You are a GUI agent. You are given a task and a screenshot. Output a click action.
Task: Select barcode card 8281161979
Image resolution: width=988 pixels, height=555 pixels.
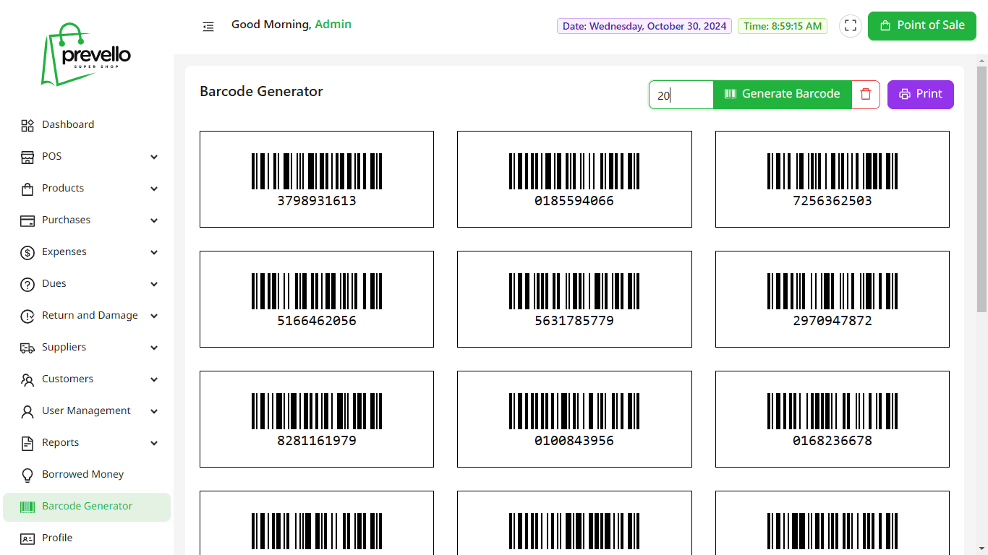pyautogui.click(x=317, y=419)
